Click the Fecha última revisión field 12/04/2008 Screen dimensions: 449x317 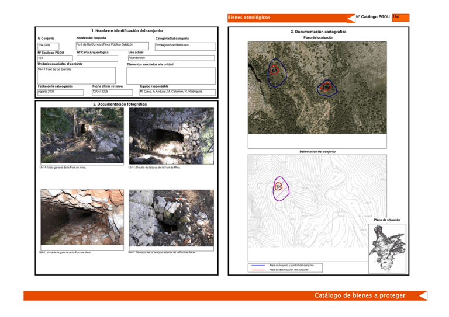pyautogui.click(x=112, y=92)
